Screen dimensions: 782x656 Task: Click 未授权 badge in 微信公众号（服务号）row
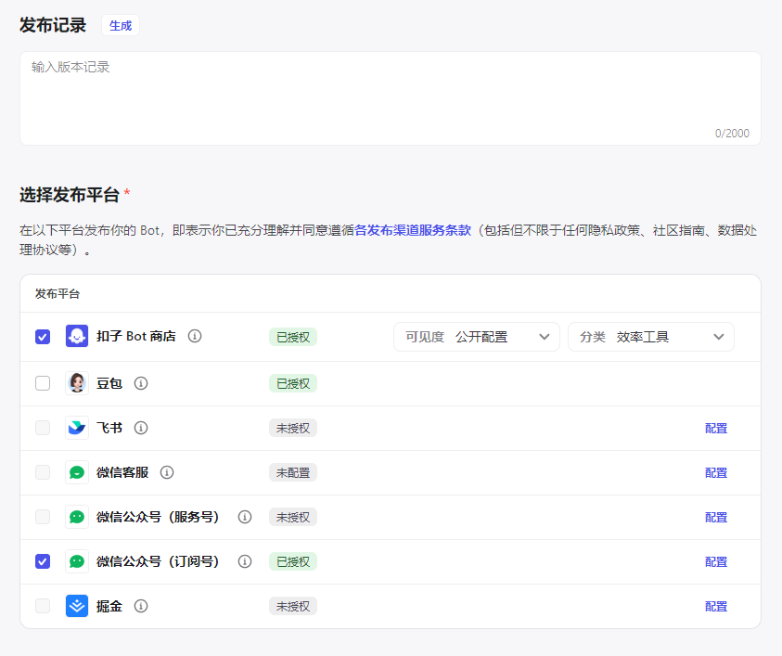click(x=293, y=518)
